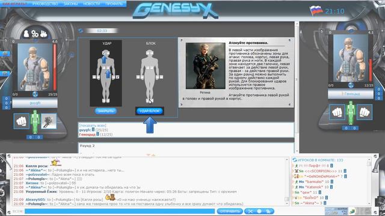Open the НОВОСТИ menu item
This screenshot has height=216, width=385.
pyautogui.click(x=91, y=4)
